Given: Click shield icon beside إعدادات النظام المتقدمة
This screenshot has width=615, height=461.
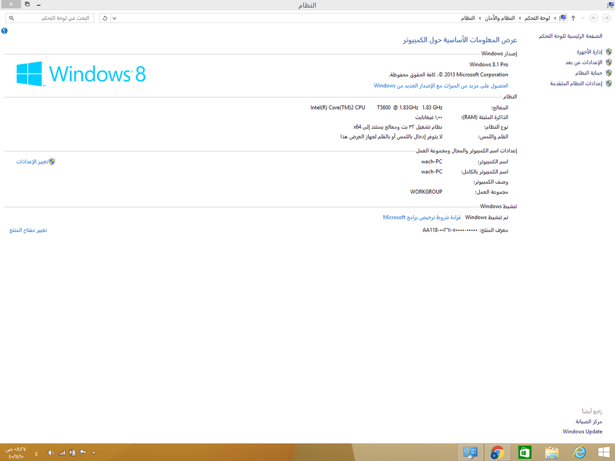Looking at the screenshot, I should [x=608, y=83].
